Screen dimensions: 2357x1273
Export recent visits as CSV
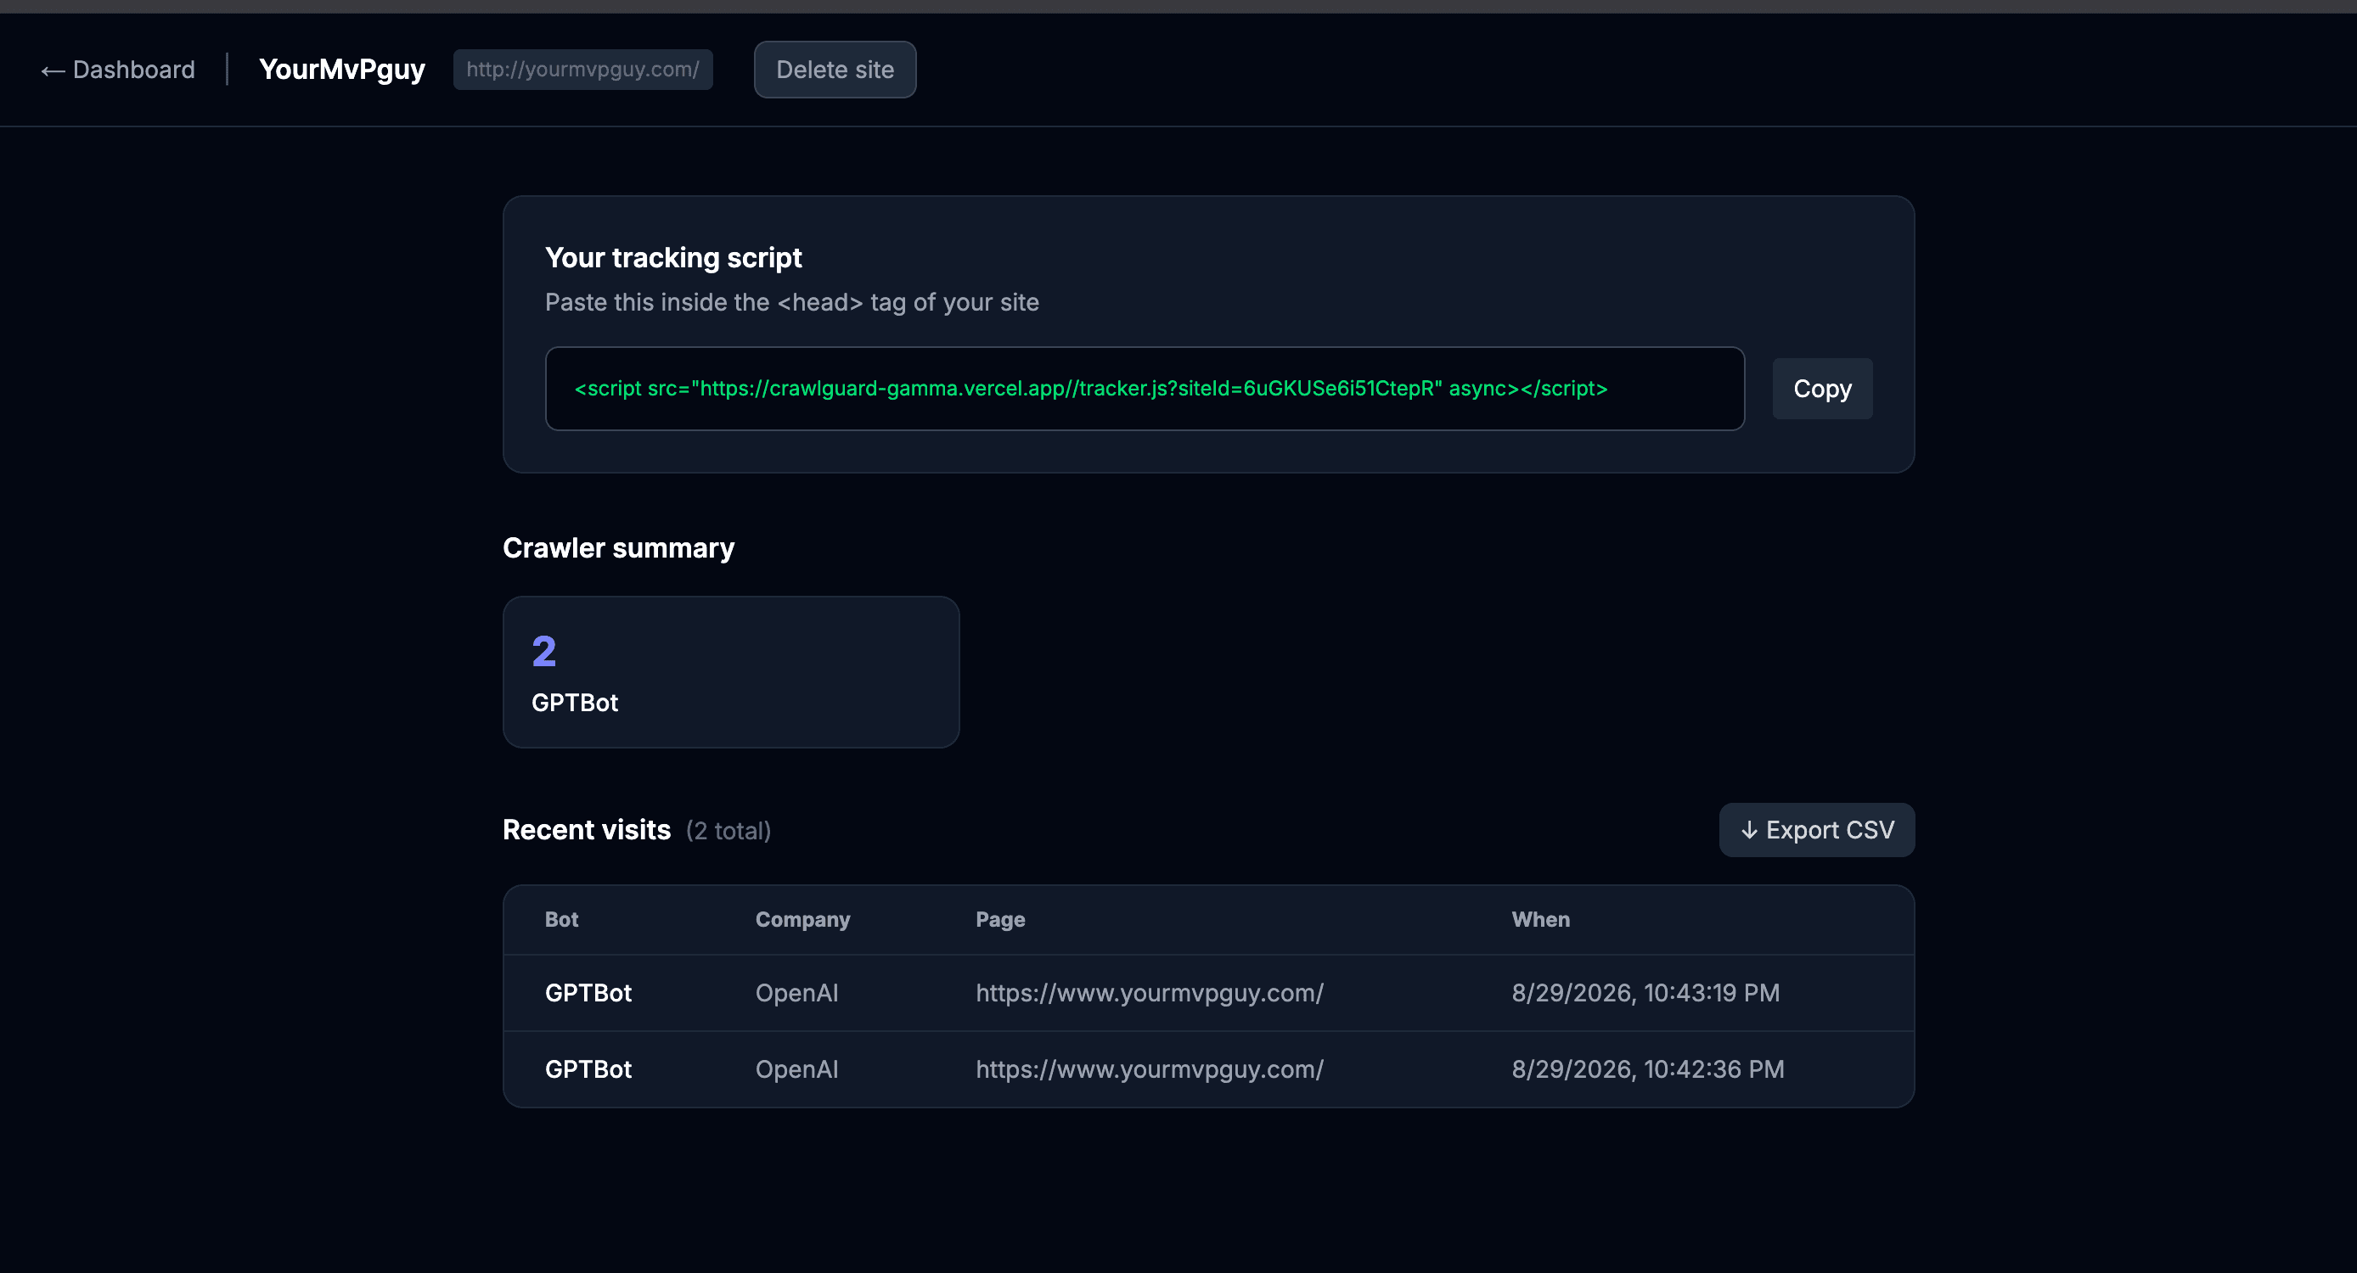click(1816, 829)
